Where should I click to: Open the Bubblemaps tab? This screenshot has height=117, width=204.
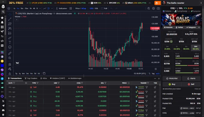75,79
